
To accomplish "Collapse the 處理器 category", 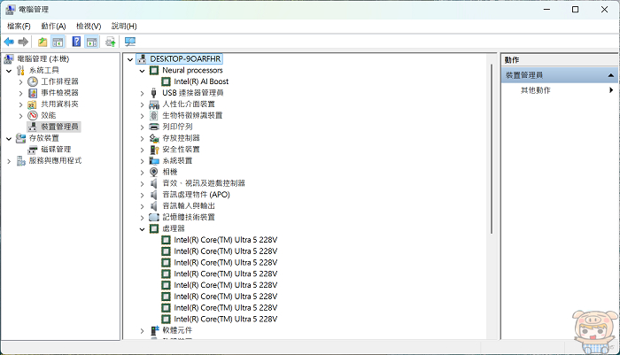I will coord(142,229).
